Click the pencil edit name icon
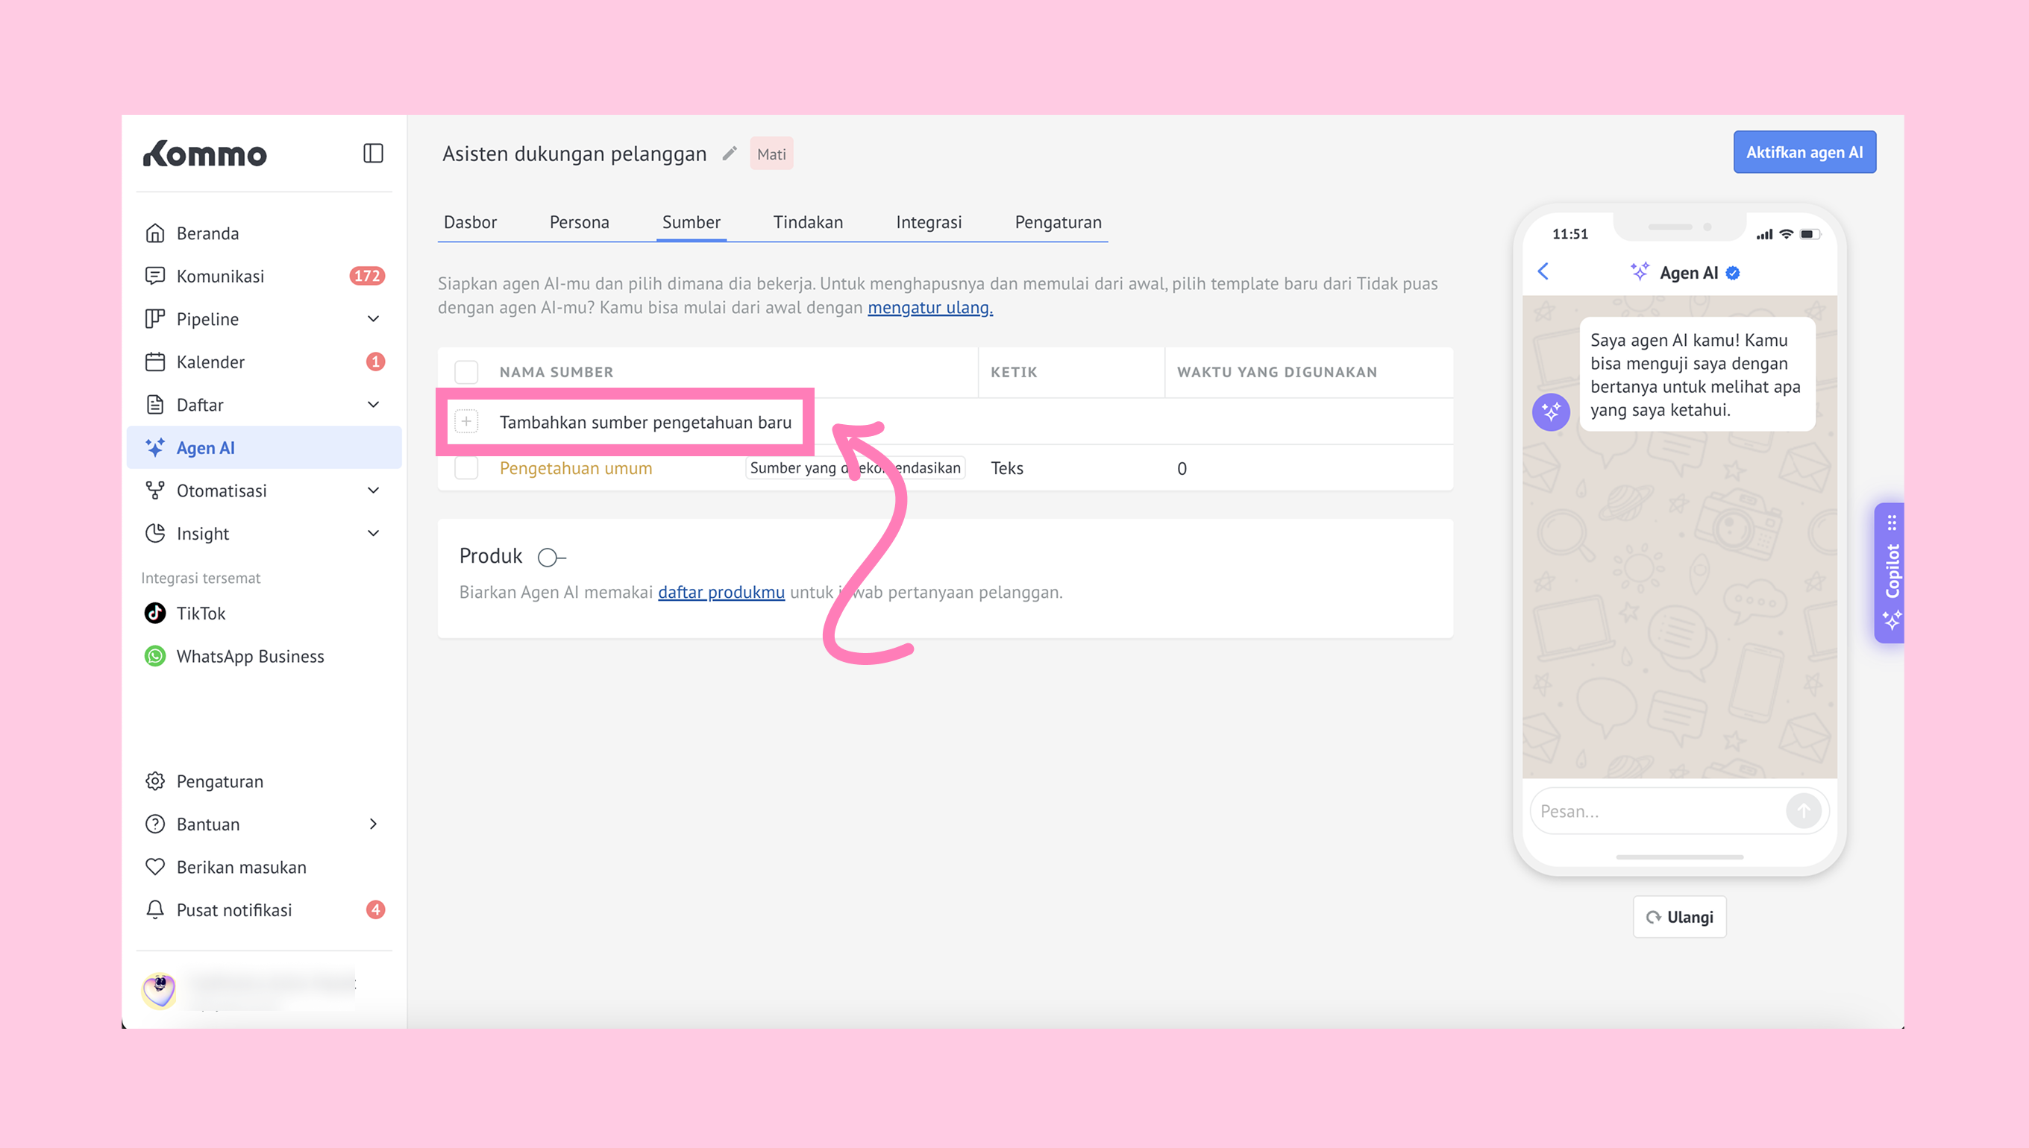2029x1148 pixels. pos(730,153)
